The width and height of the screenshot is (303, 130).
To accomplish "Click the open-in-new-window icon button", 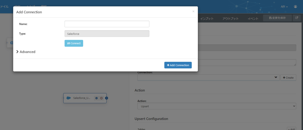I will tap(297, 18).
